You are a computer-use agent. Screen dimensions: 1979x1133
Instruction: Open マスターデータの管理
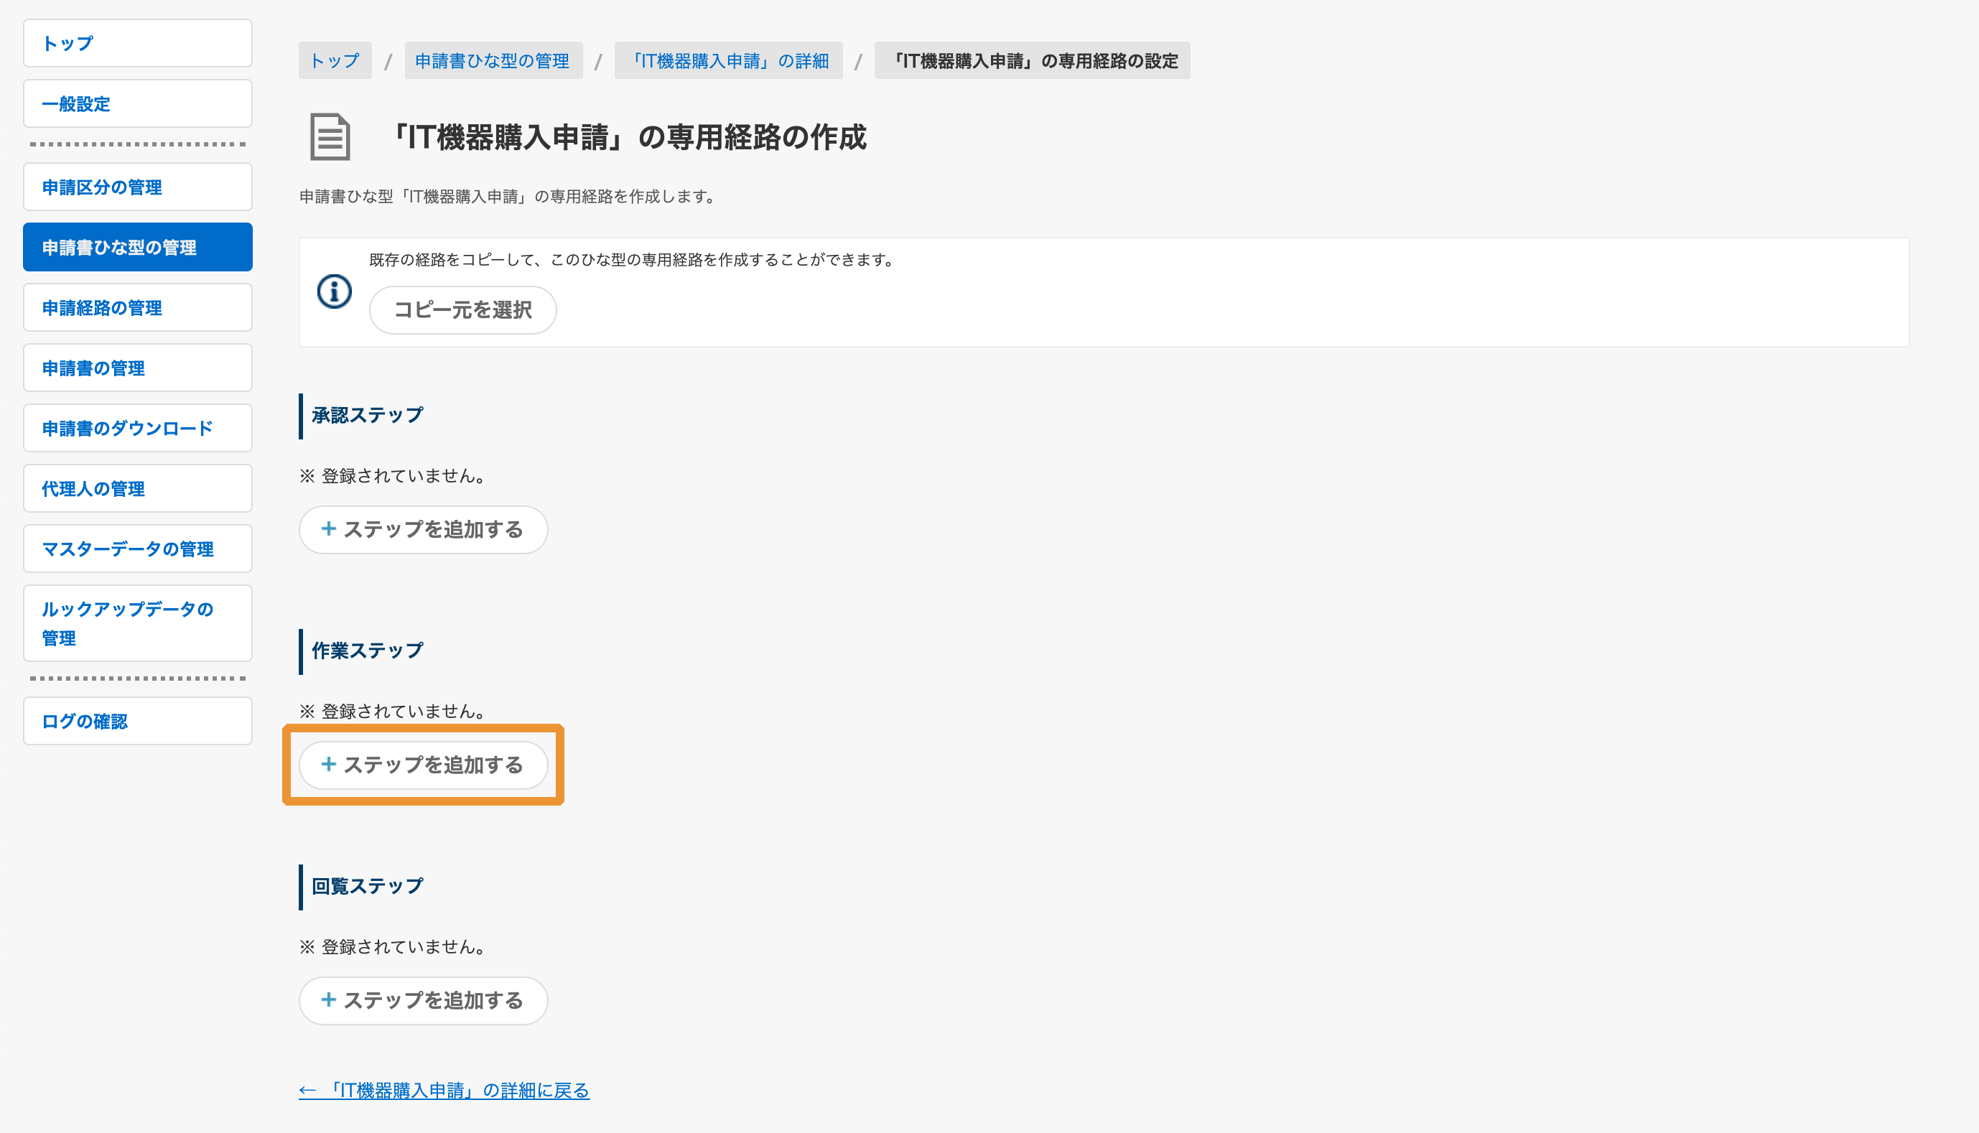click(138, 549)
